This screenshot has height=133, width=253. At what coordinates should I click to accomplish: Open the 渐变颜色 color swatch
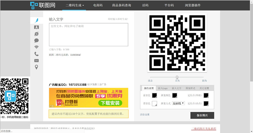click(x=175, y=96)
